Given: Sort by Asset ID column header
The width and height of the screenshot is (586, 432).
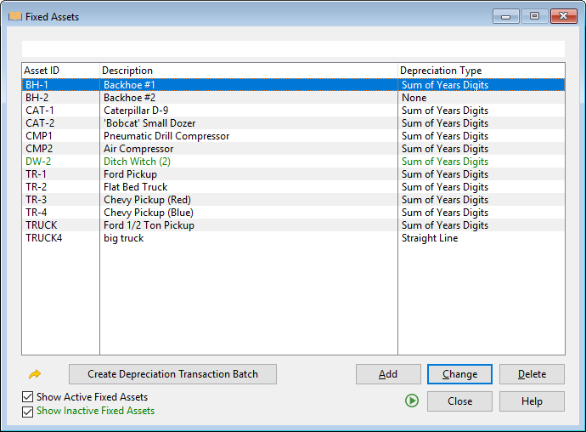Looking at the screenshot, I should [59, 71].
